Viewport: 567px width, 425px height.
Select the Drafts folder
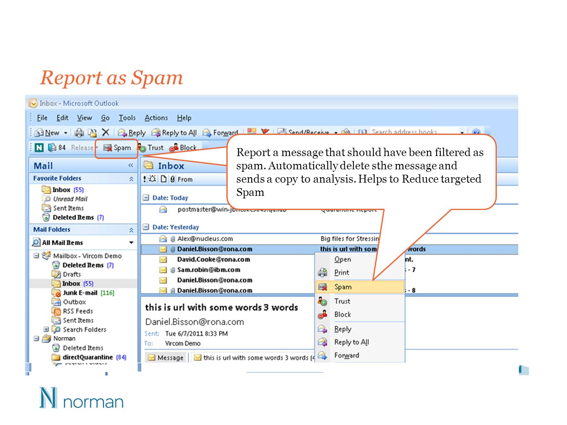coord(66,274)
